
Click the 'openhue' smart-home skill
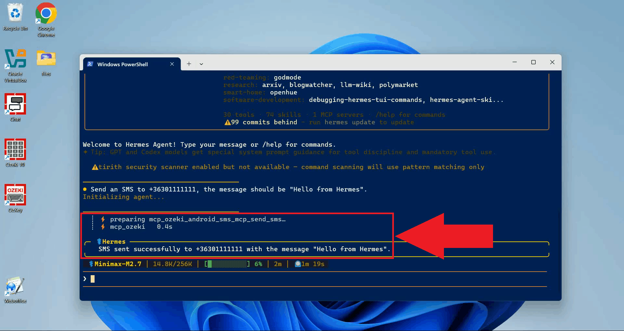[x=283, y=92]
